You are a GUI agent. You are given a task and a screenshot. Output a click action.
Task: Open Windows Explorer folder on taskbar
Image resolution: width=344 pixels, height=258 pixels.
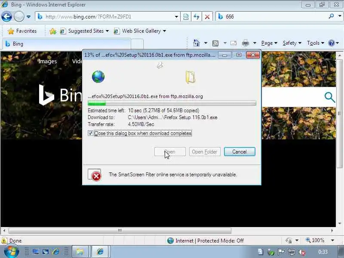click(x=80, y=252)
